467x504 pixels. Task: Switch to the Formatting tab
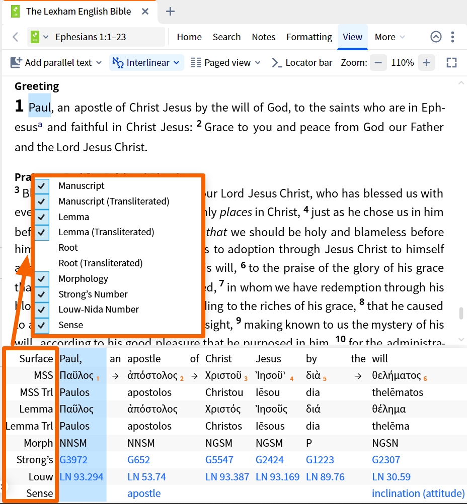pos(309,37)
